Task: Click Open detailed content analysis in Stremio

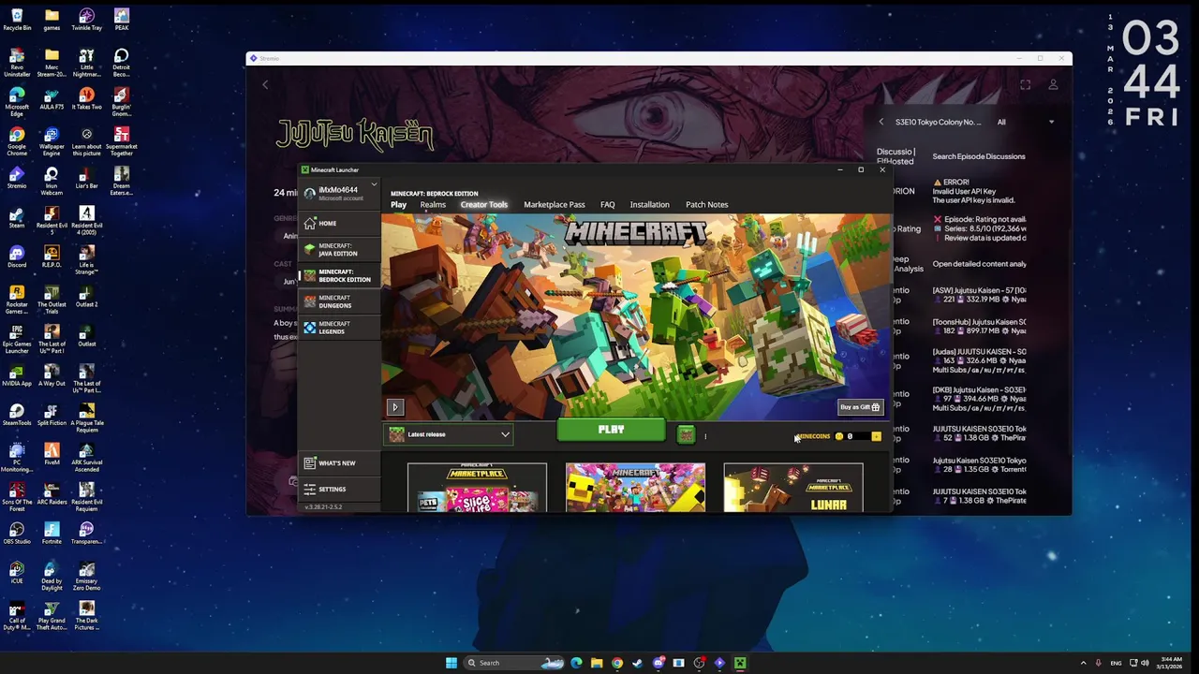Action: click(979, 264)
